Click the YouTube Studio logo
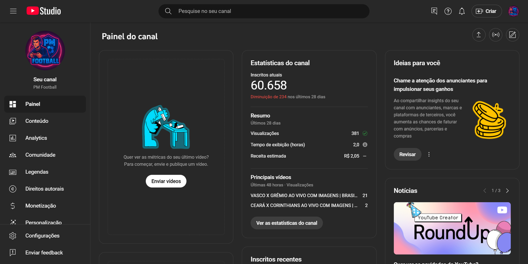The height and width of the screenshot is (264, 528). pos(44,11)
